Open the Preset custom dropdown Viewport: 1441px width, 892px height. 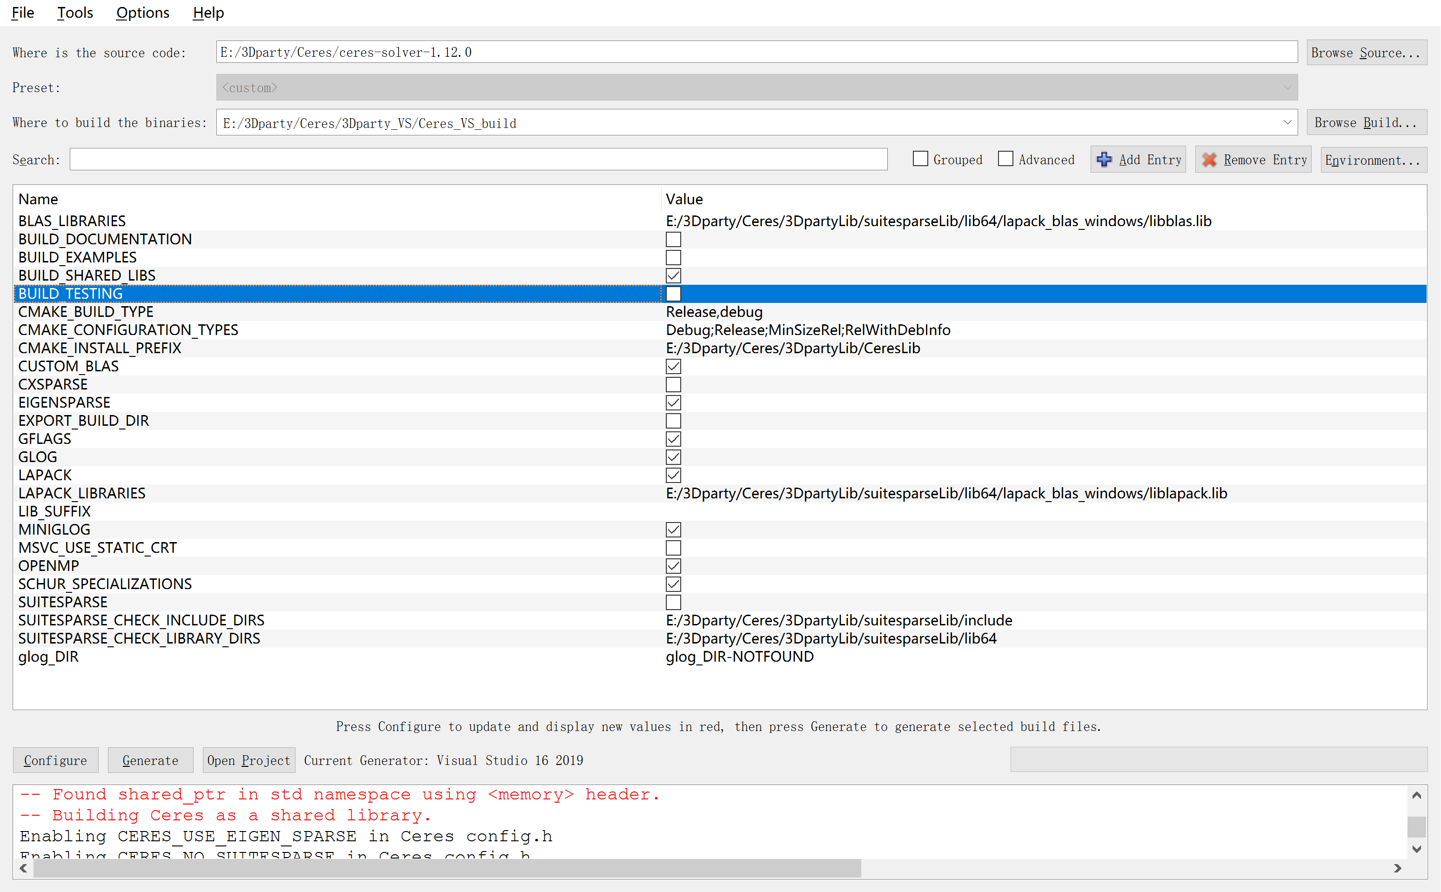pyautogui.click(x=1287, y=87)
